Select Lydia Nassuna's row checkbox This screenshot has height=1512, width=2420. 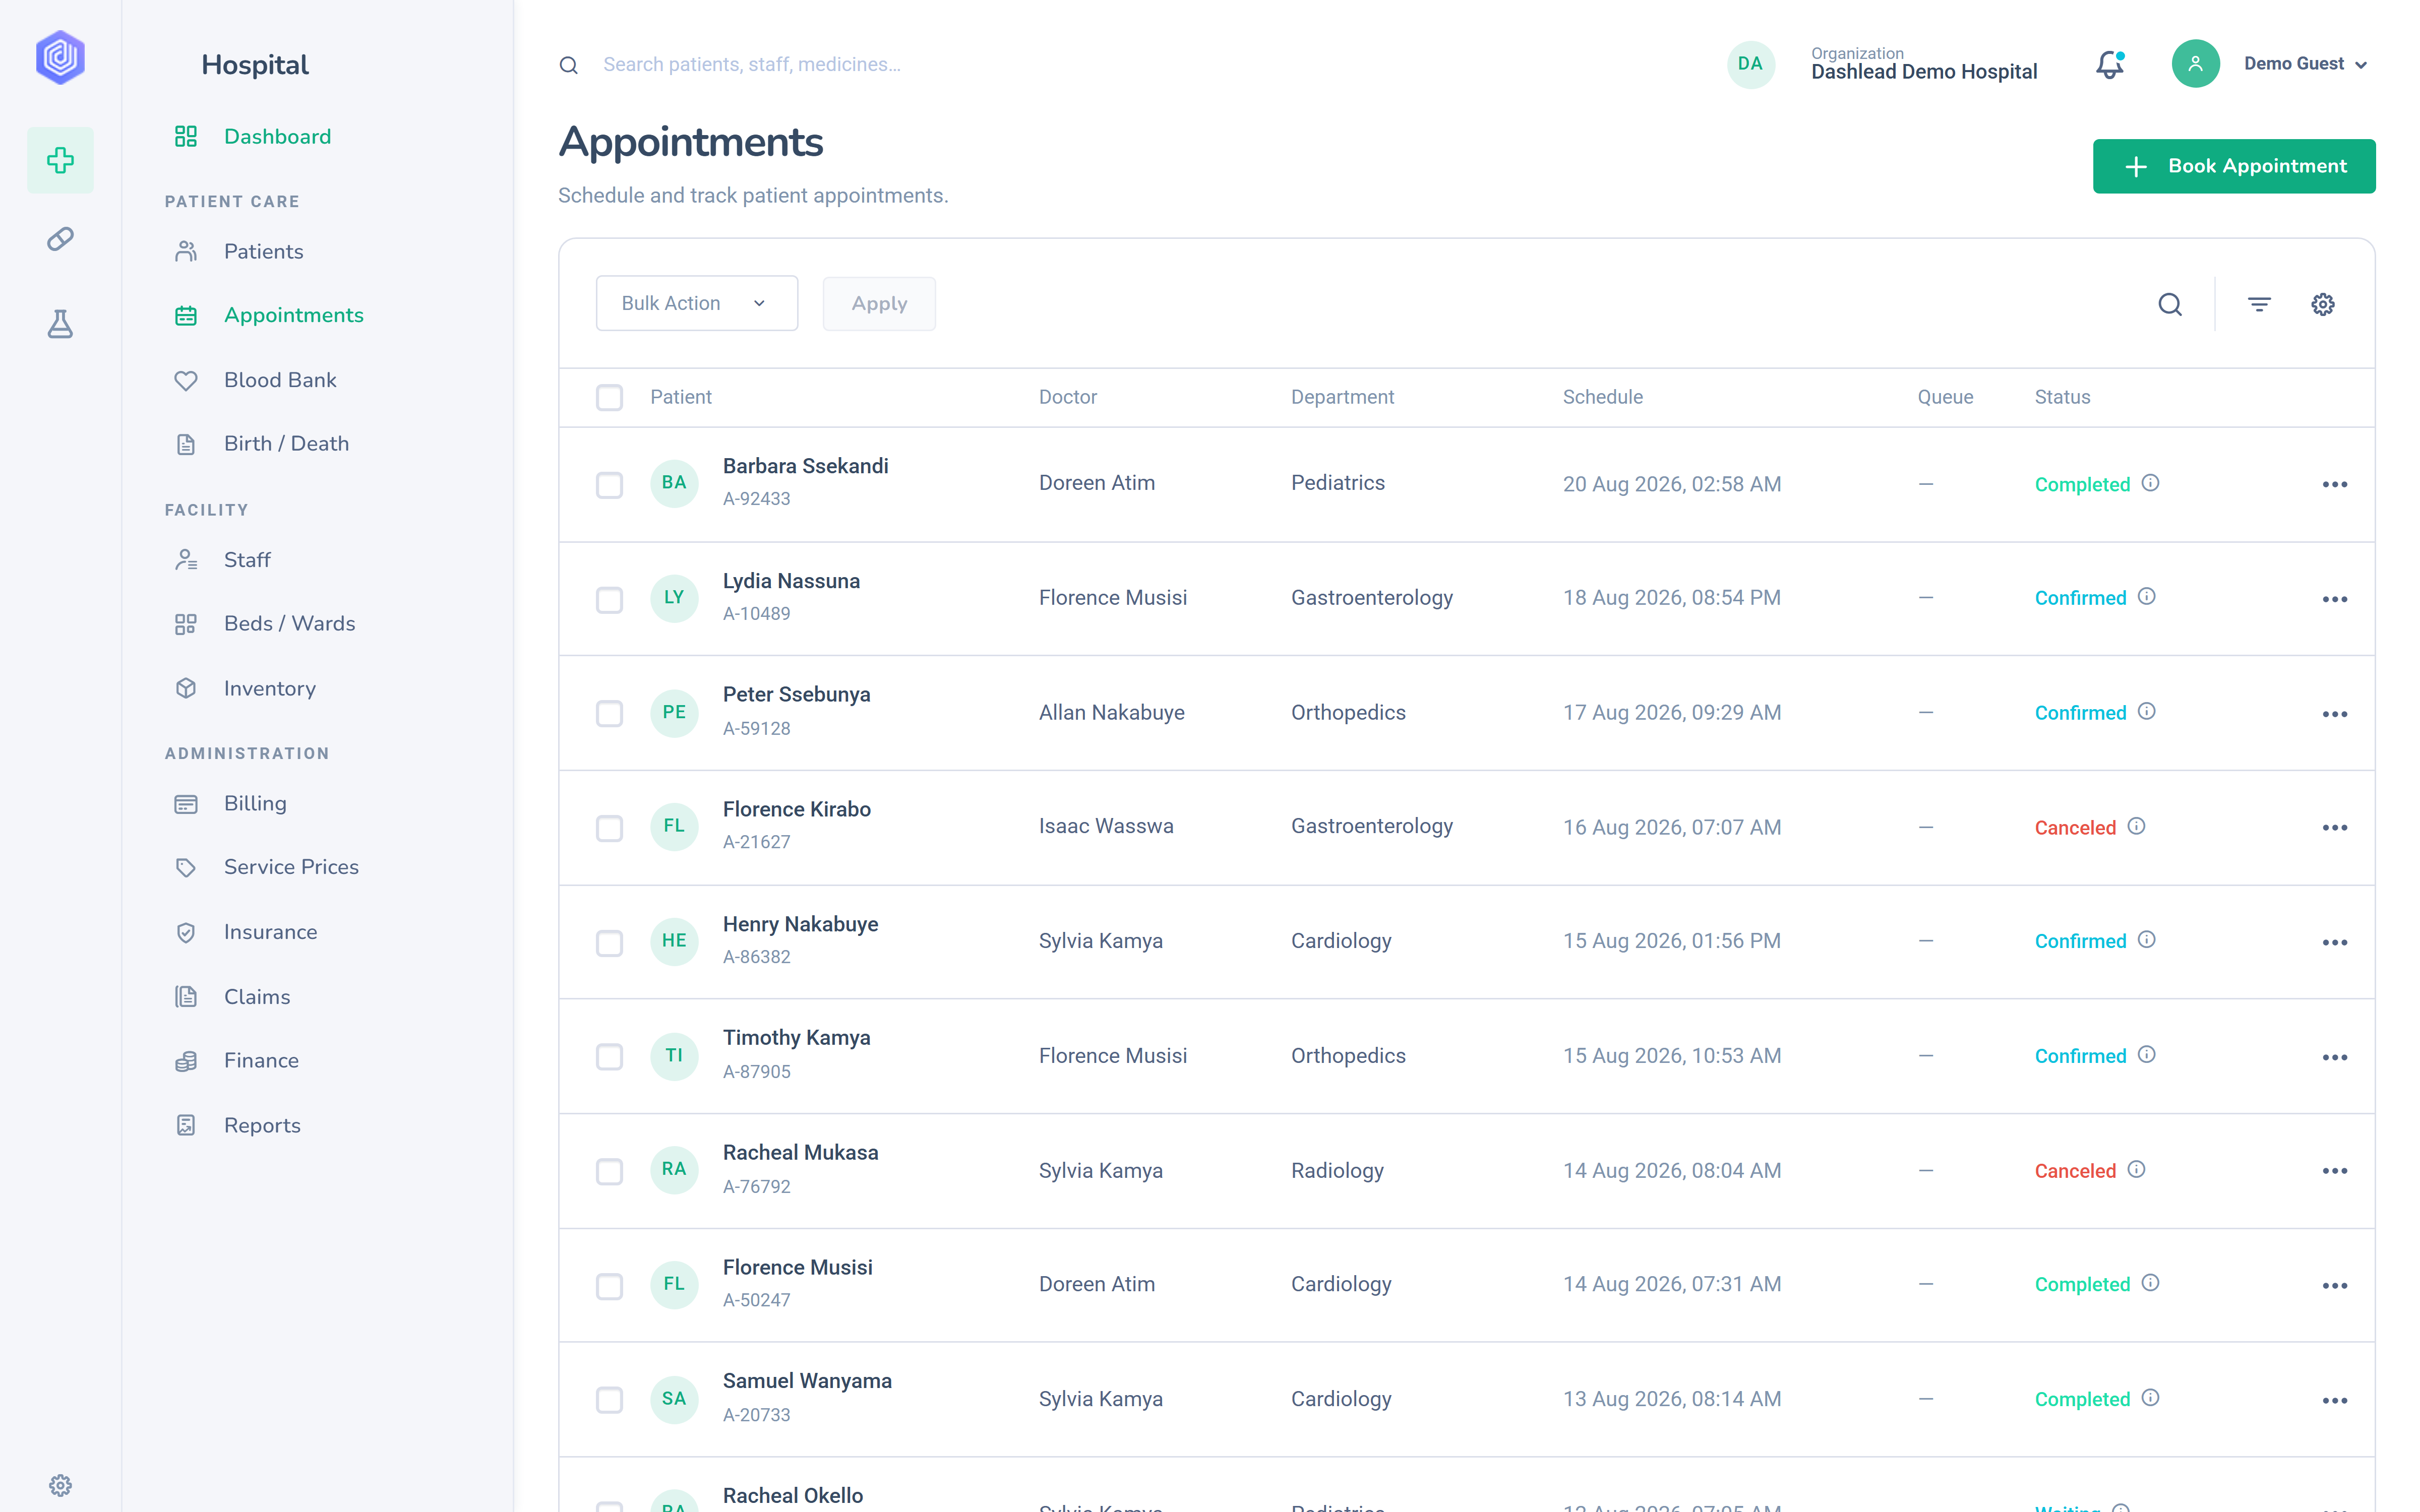point(609,600)
